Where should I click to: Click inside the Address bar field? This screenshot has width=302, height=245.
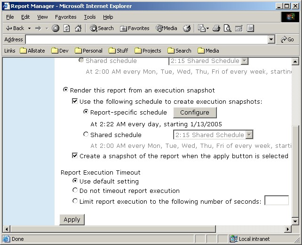(147, 39)
